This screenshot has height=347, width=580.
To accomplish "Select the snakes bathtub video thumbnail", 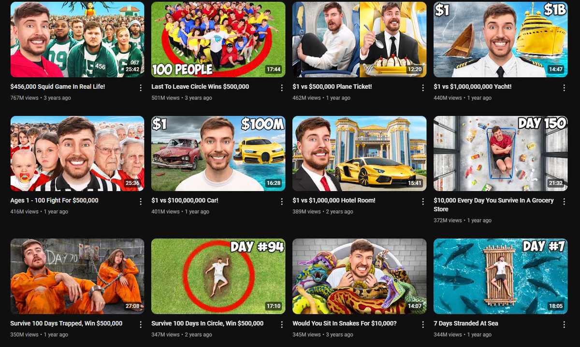I will click(x=359, y=276).
